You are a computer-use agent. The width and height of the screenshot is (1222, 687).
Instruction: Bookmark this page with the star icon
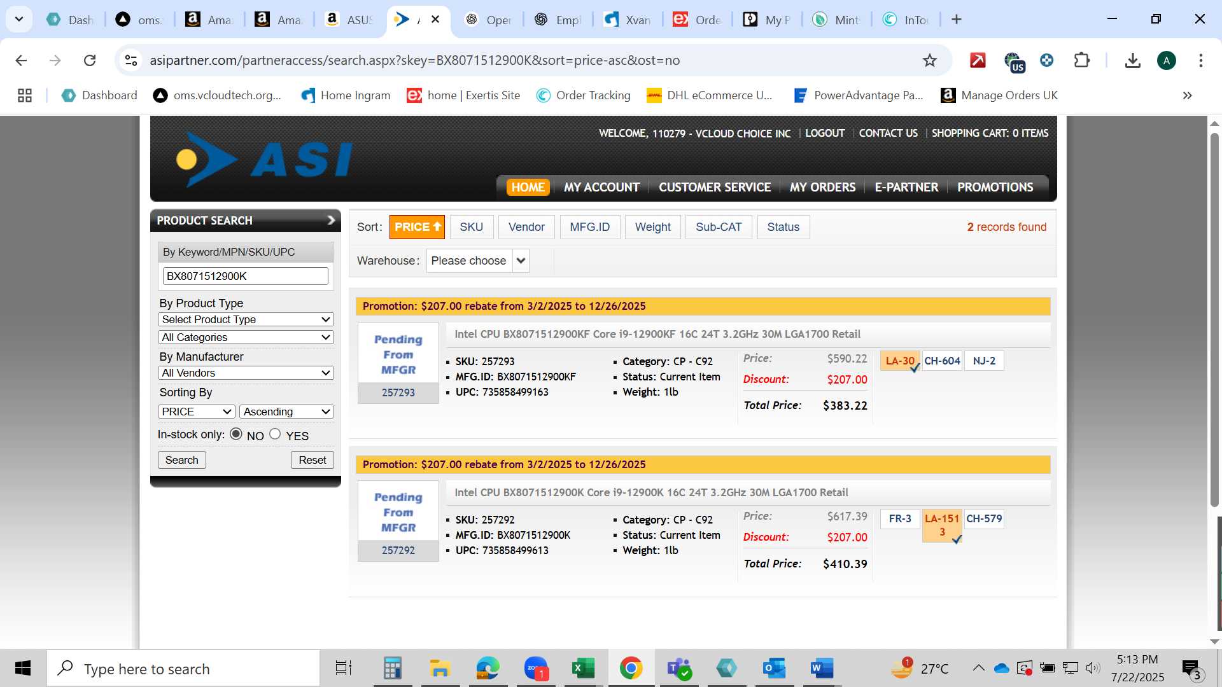click(930, 60)
